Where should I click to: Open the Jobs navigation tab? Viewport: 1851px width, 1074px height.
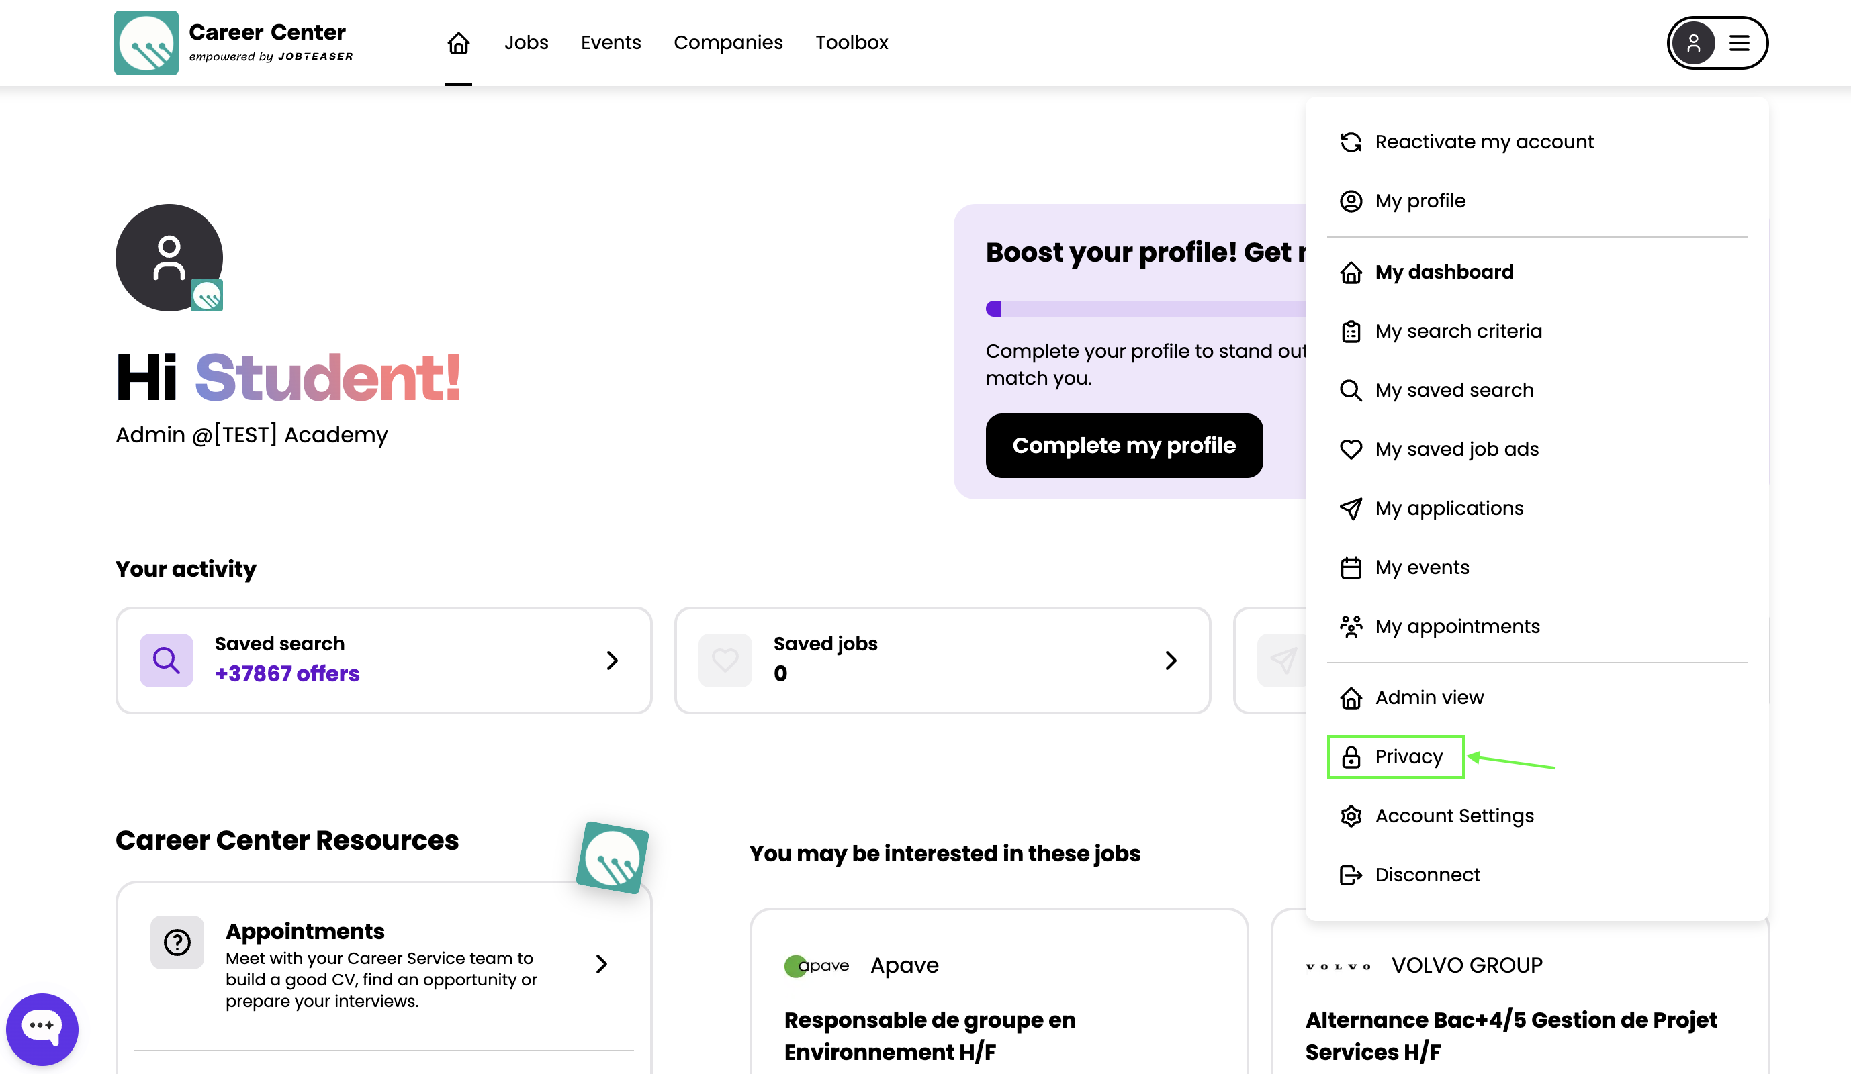point(526,42)
